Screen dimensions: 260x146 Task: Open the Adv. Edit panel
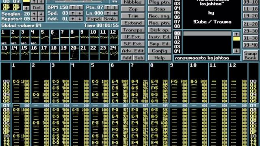133,51
